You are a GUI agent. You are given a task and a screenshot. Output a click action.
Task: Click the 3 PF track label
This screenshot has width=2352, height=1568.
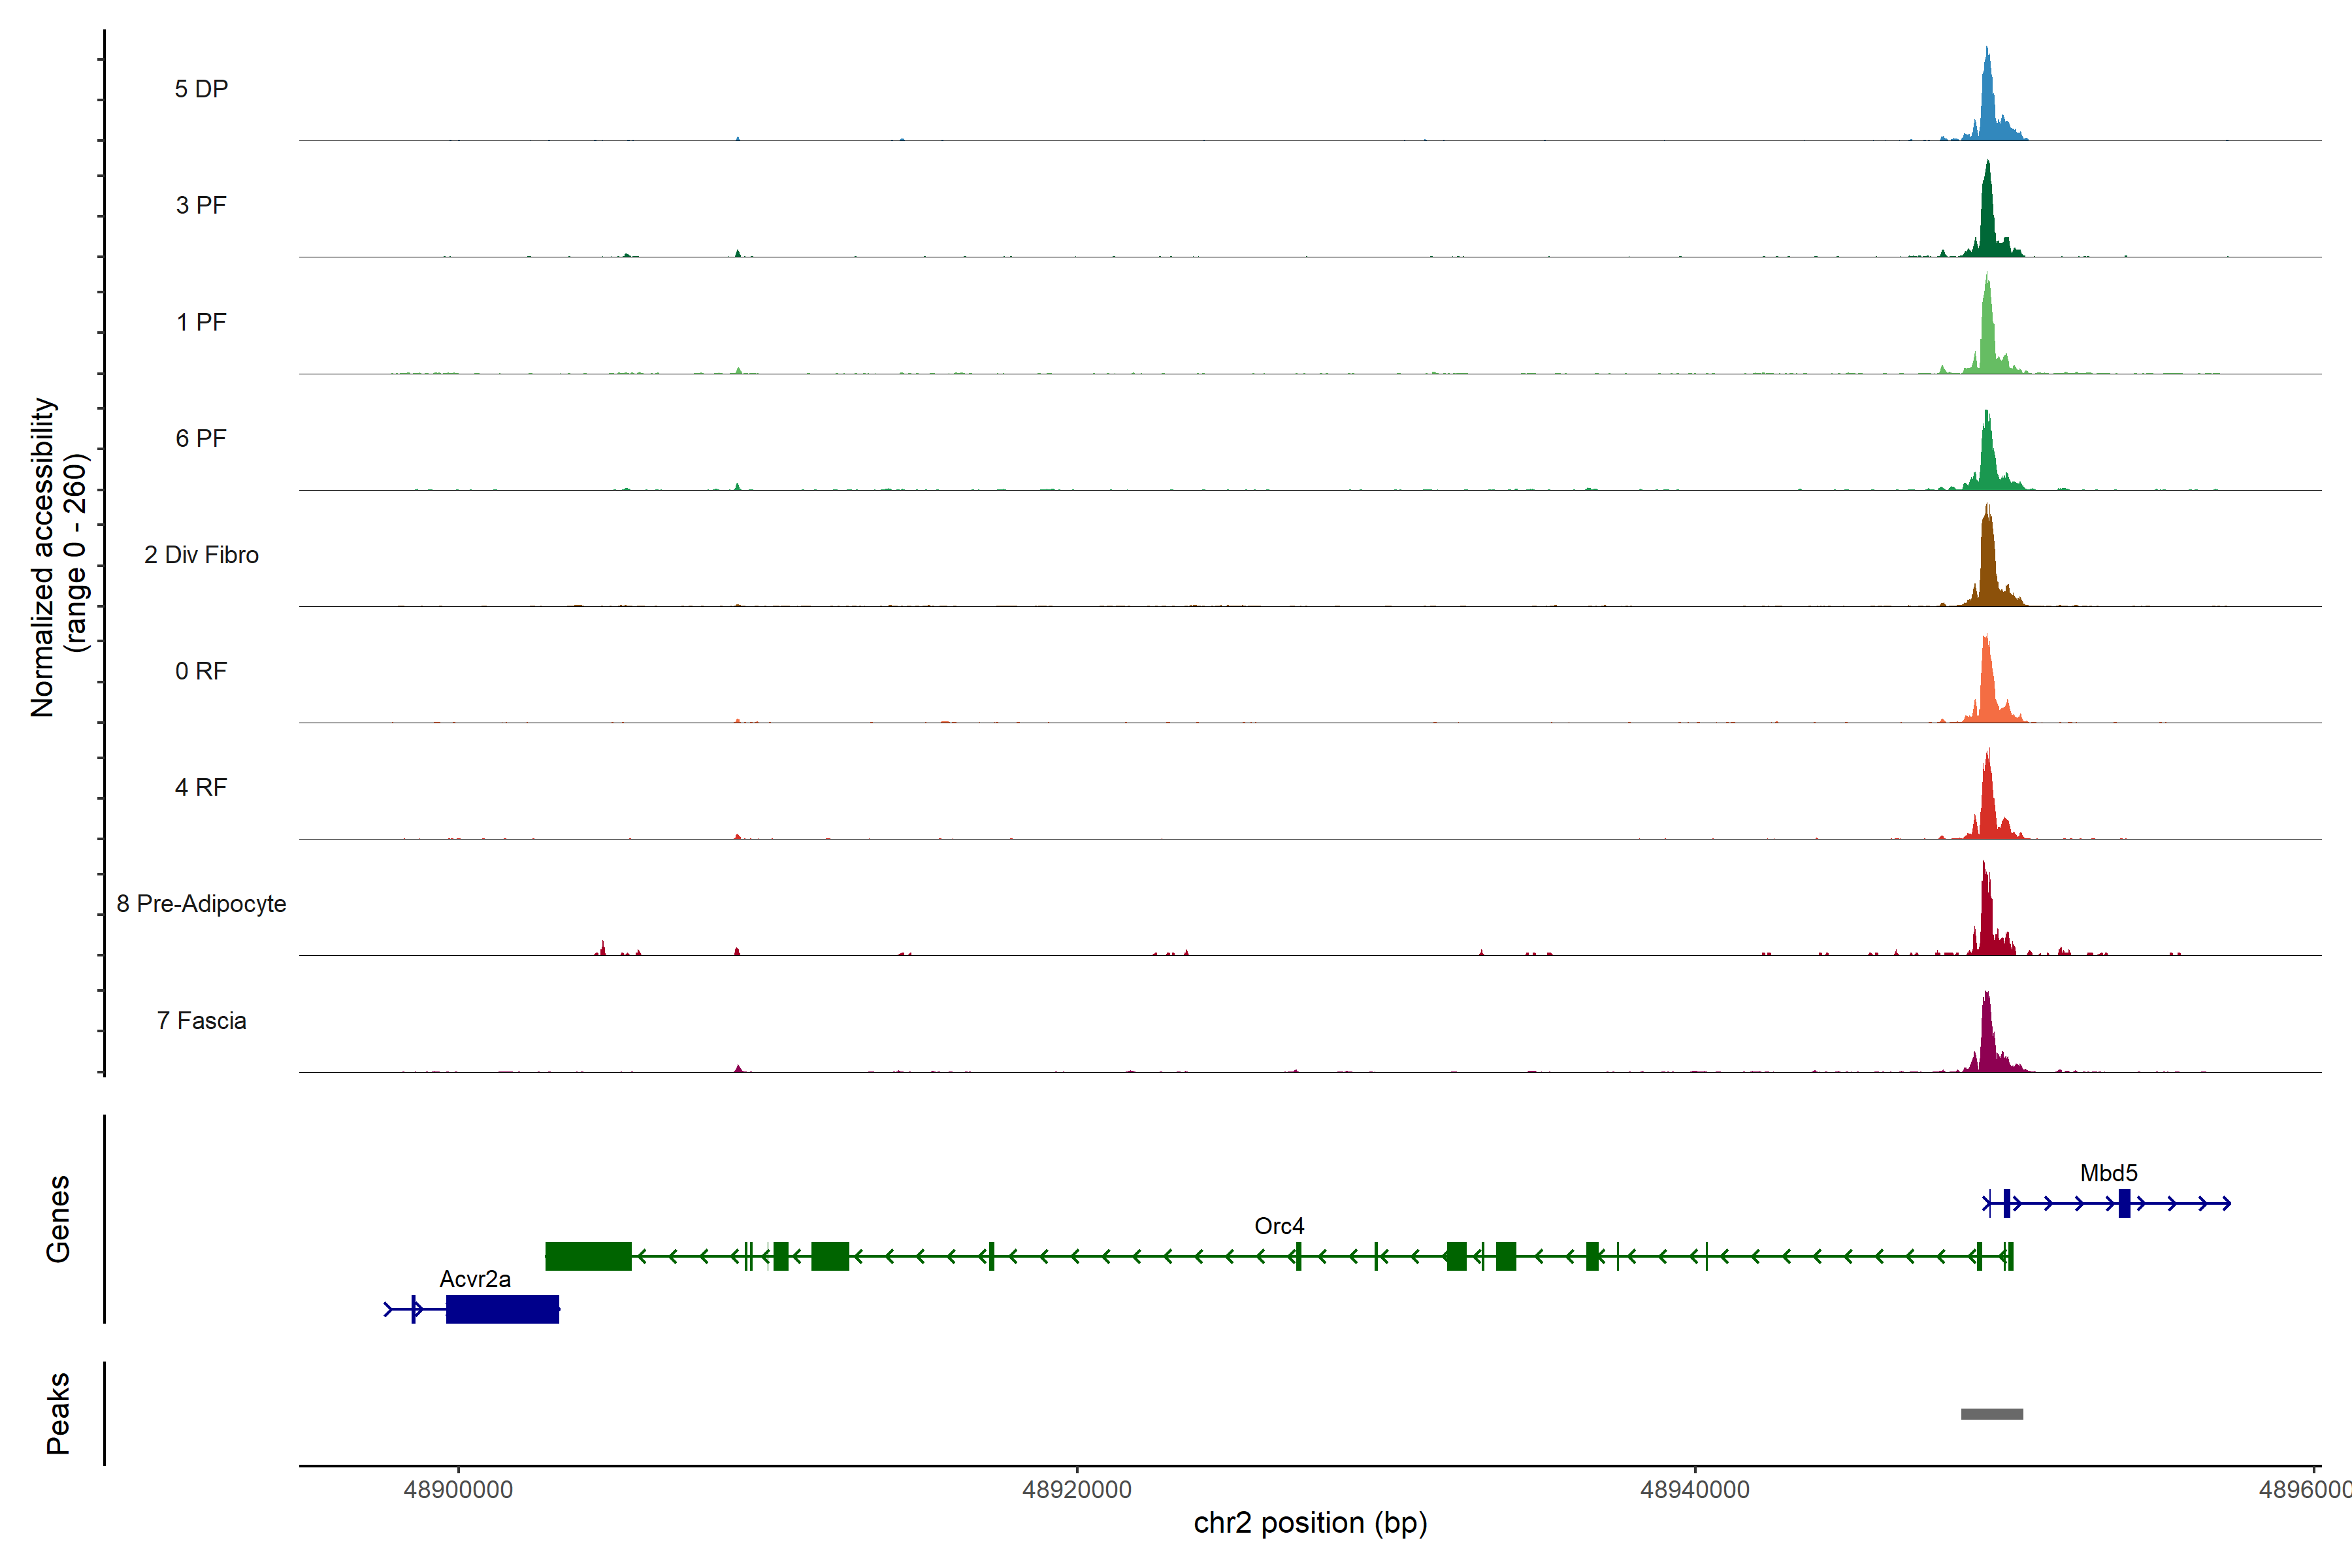coord(201,205)
